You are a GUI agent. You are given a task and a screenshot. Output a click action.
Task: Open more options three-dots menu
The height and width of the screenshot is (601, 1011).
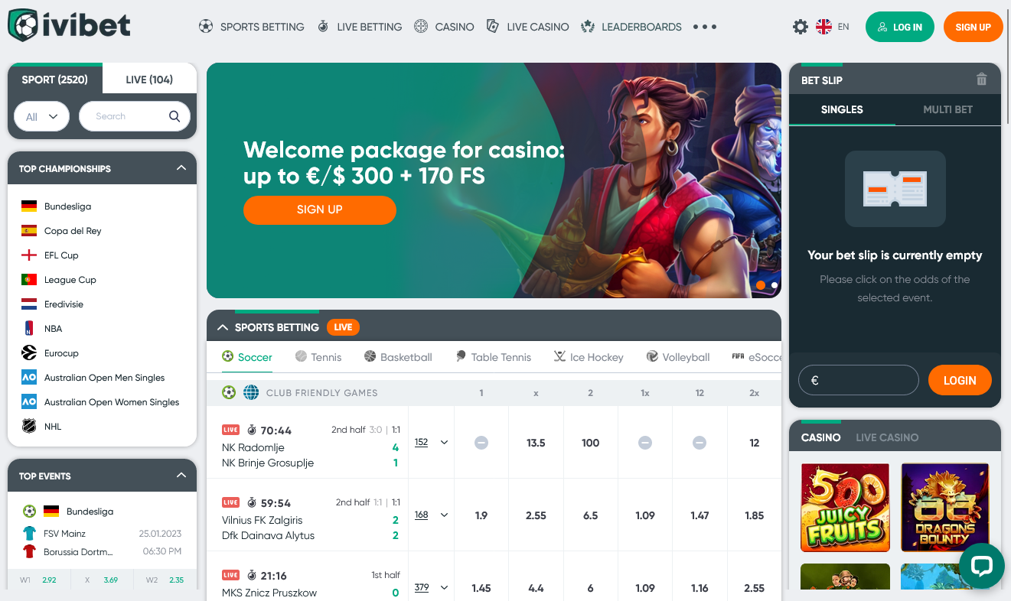(x=705, y=27)
